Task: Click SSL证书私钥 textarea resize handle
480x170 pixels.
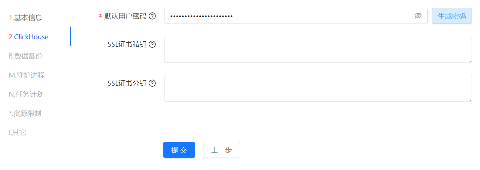Action: [x=470, y=61]
